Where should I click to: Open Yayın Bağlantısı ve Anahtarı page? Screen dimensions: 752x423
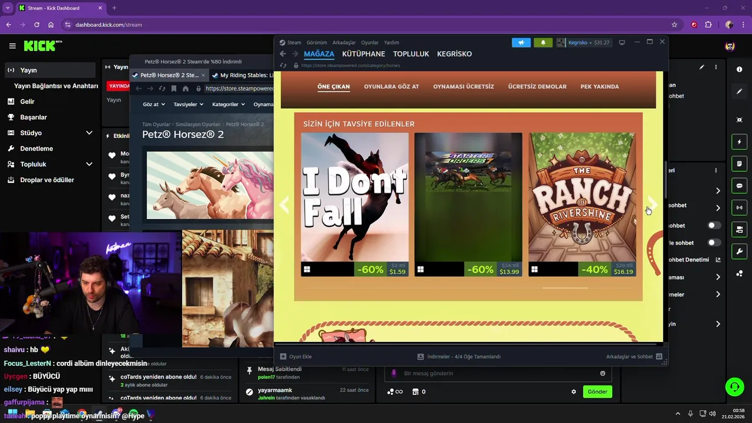56,86
